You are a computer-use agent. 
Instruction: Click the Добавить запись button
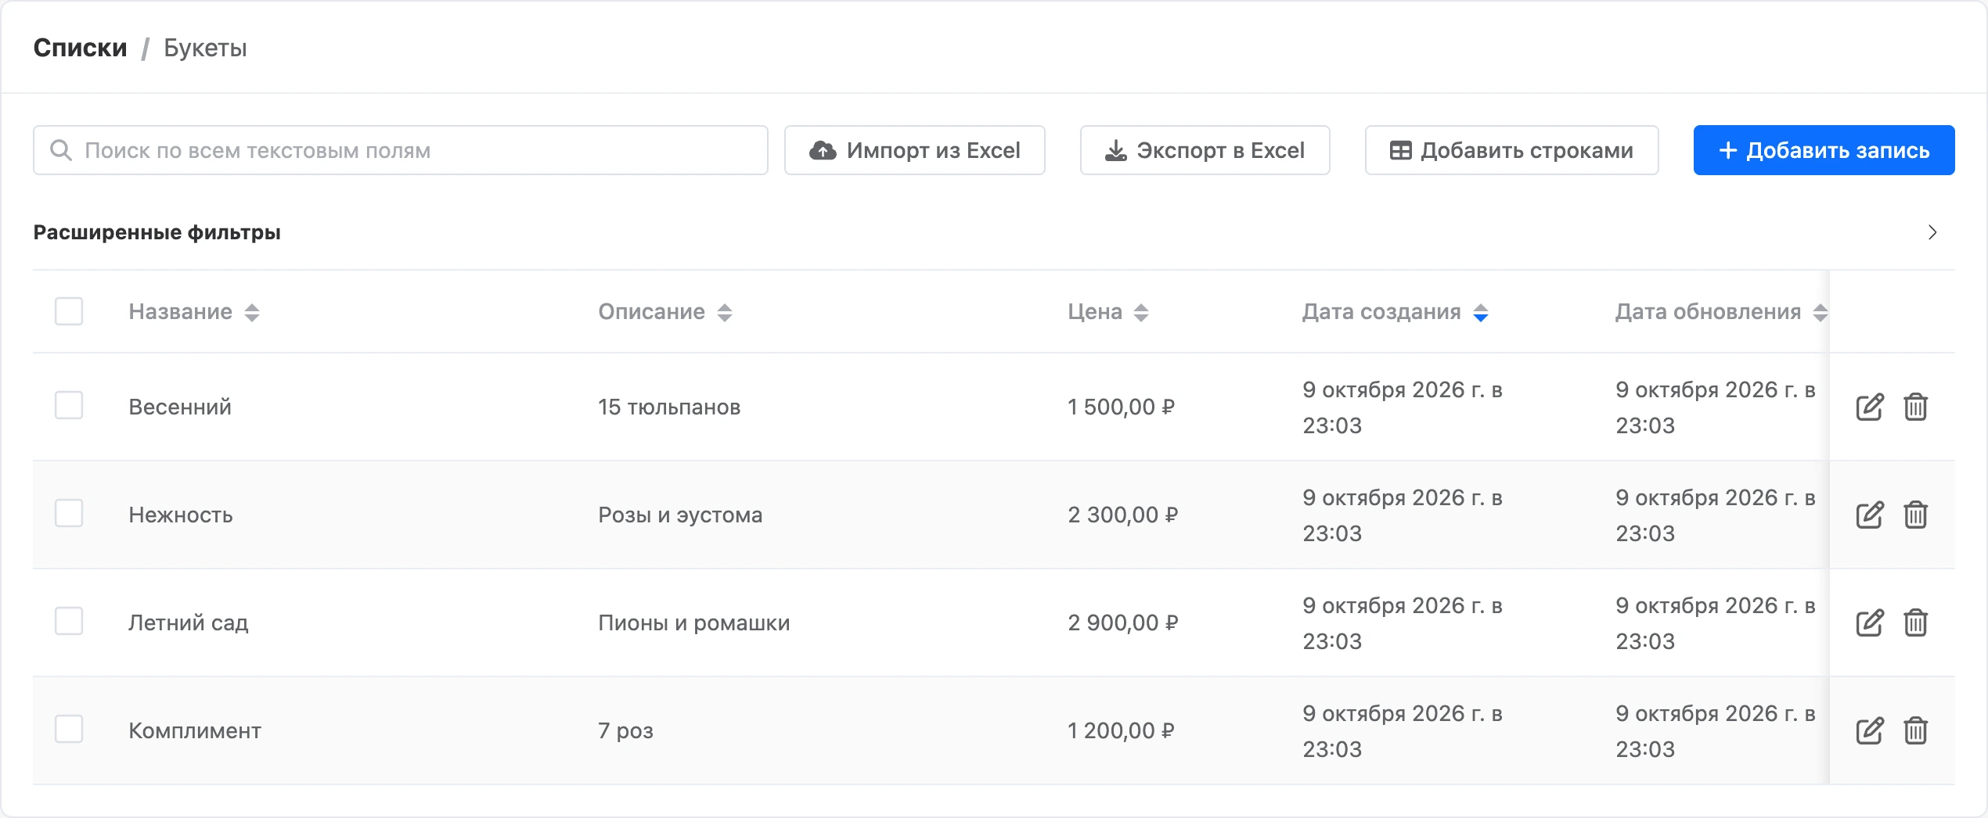1824,150
